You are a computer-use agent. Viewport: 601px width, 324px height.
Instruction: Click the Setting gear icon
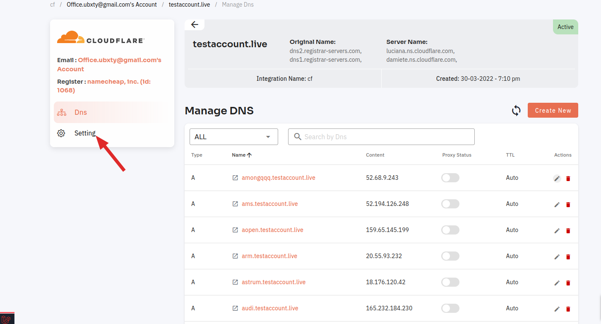tap(61, 133)
